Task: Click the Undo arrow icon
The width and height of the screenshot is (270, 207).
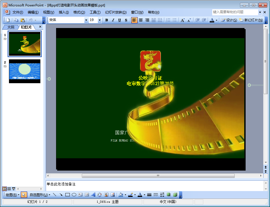Action: tap(31, 20)
